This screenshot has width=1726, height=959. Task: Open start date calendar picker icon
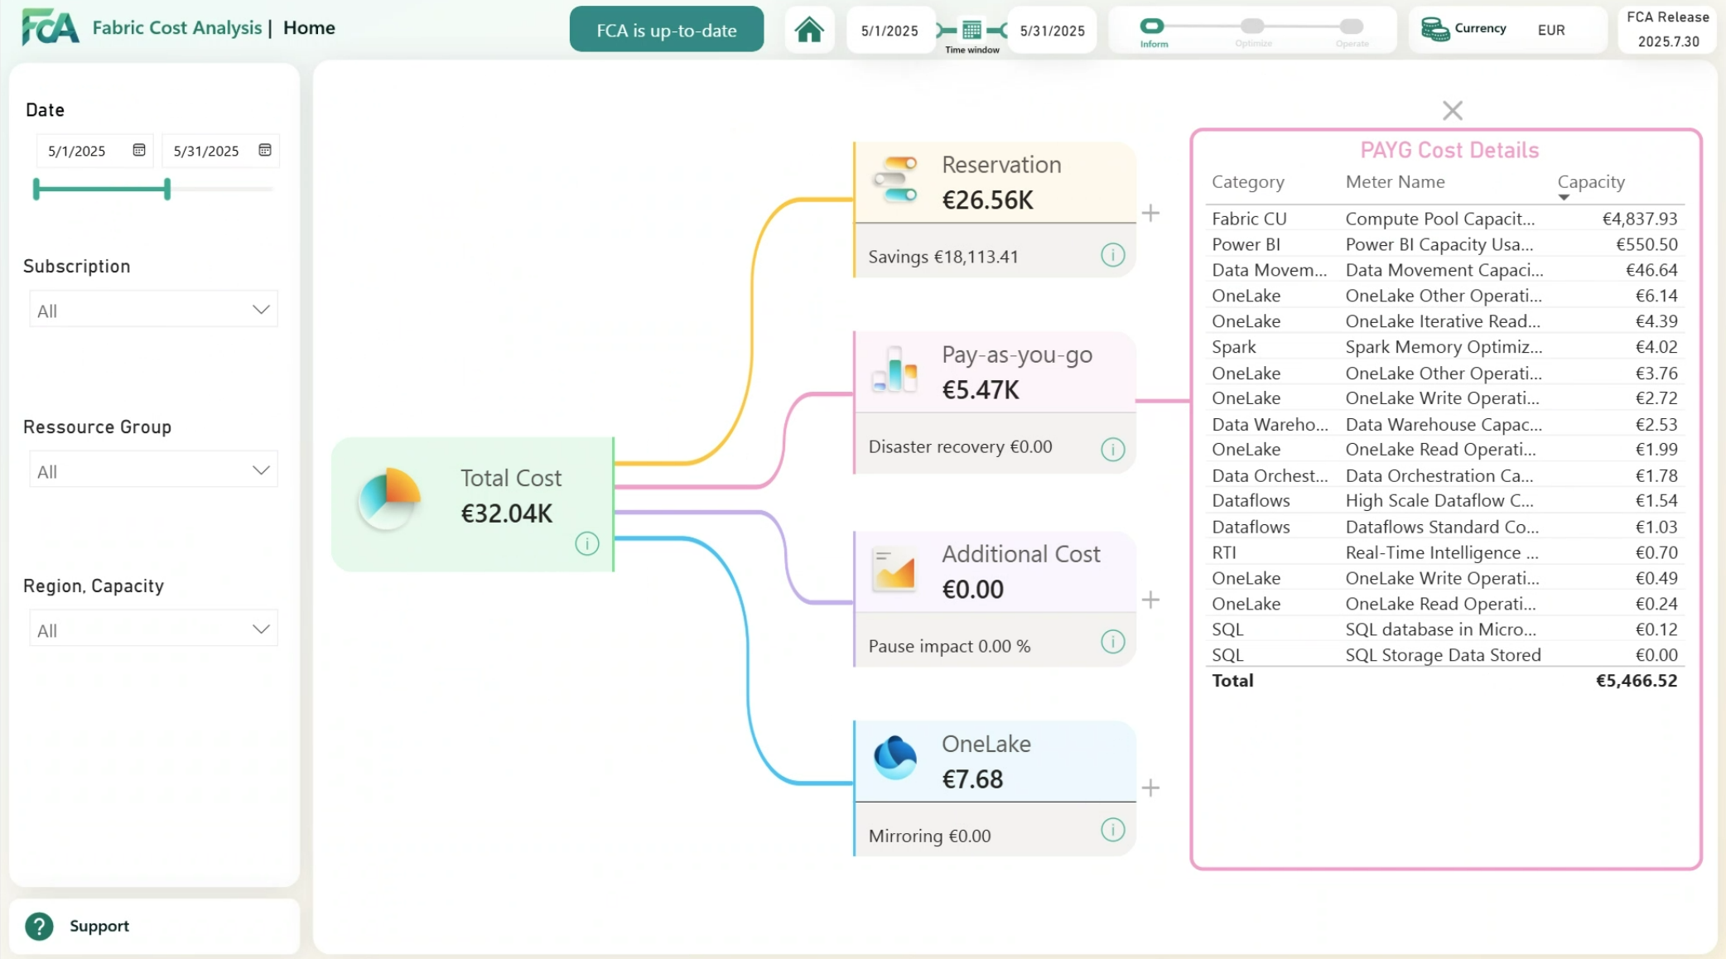tap(139, 150)
